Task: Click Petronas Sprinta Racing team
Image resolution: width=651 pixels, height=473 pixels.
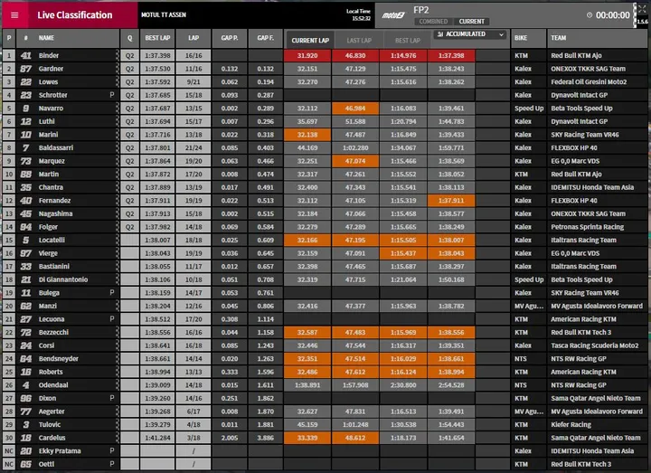Action: tap(587, 227)
